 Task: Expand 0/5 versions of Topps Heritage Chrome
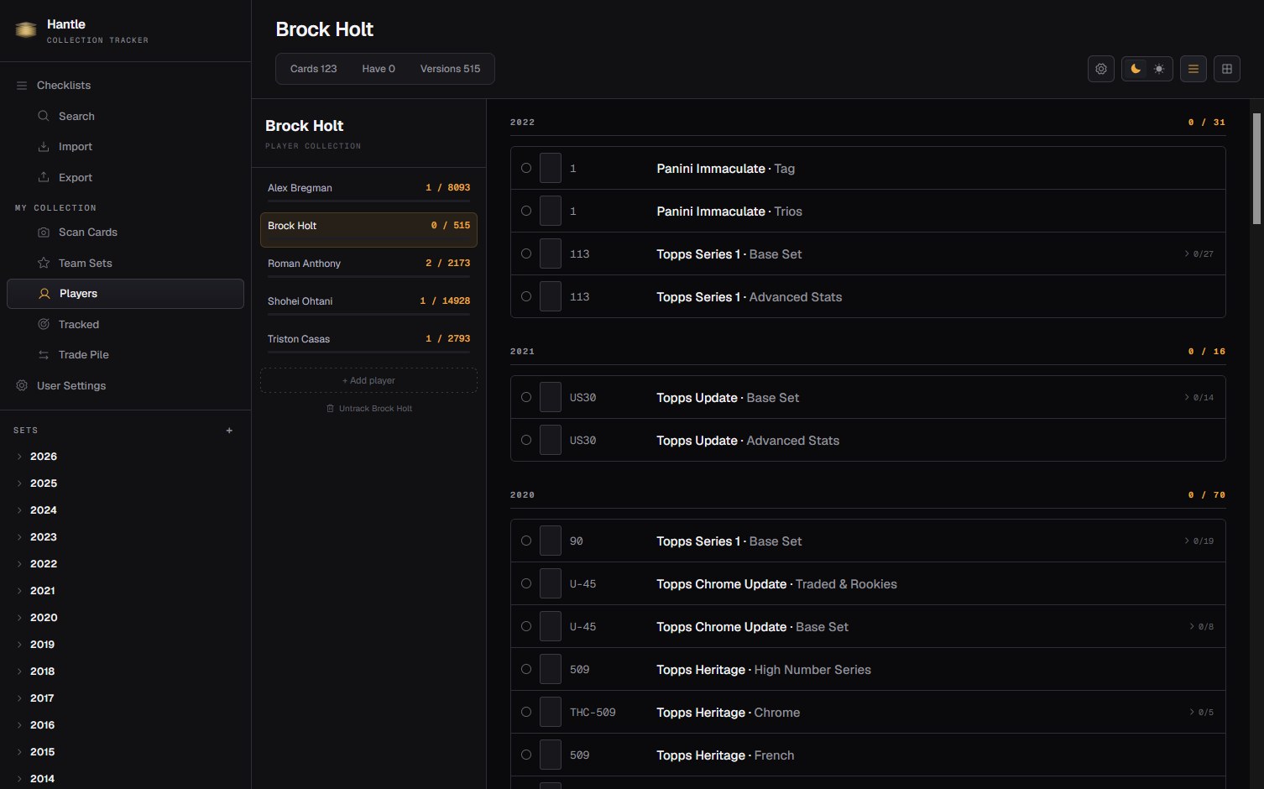click(1202, 712)
